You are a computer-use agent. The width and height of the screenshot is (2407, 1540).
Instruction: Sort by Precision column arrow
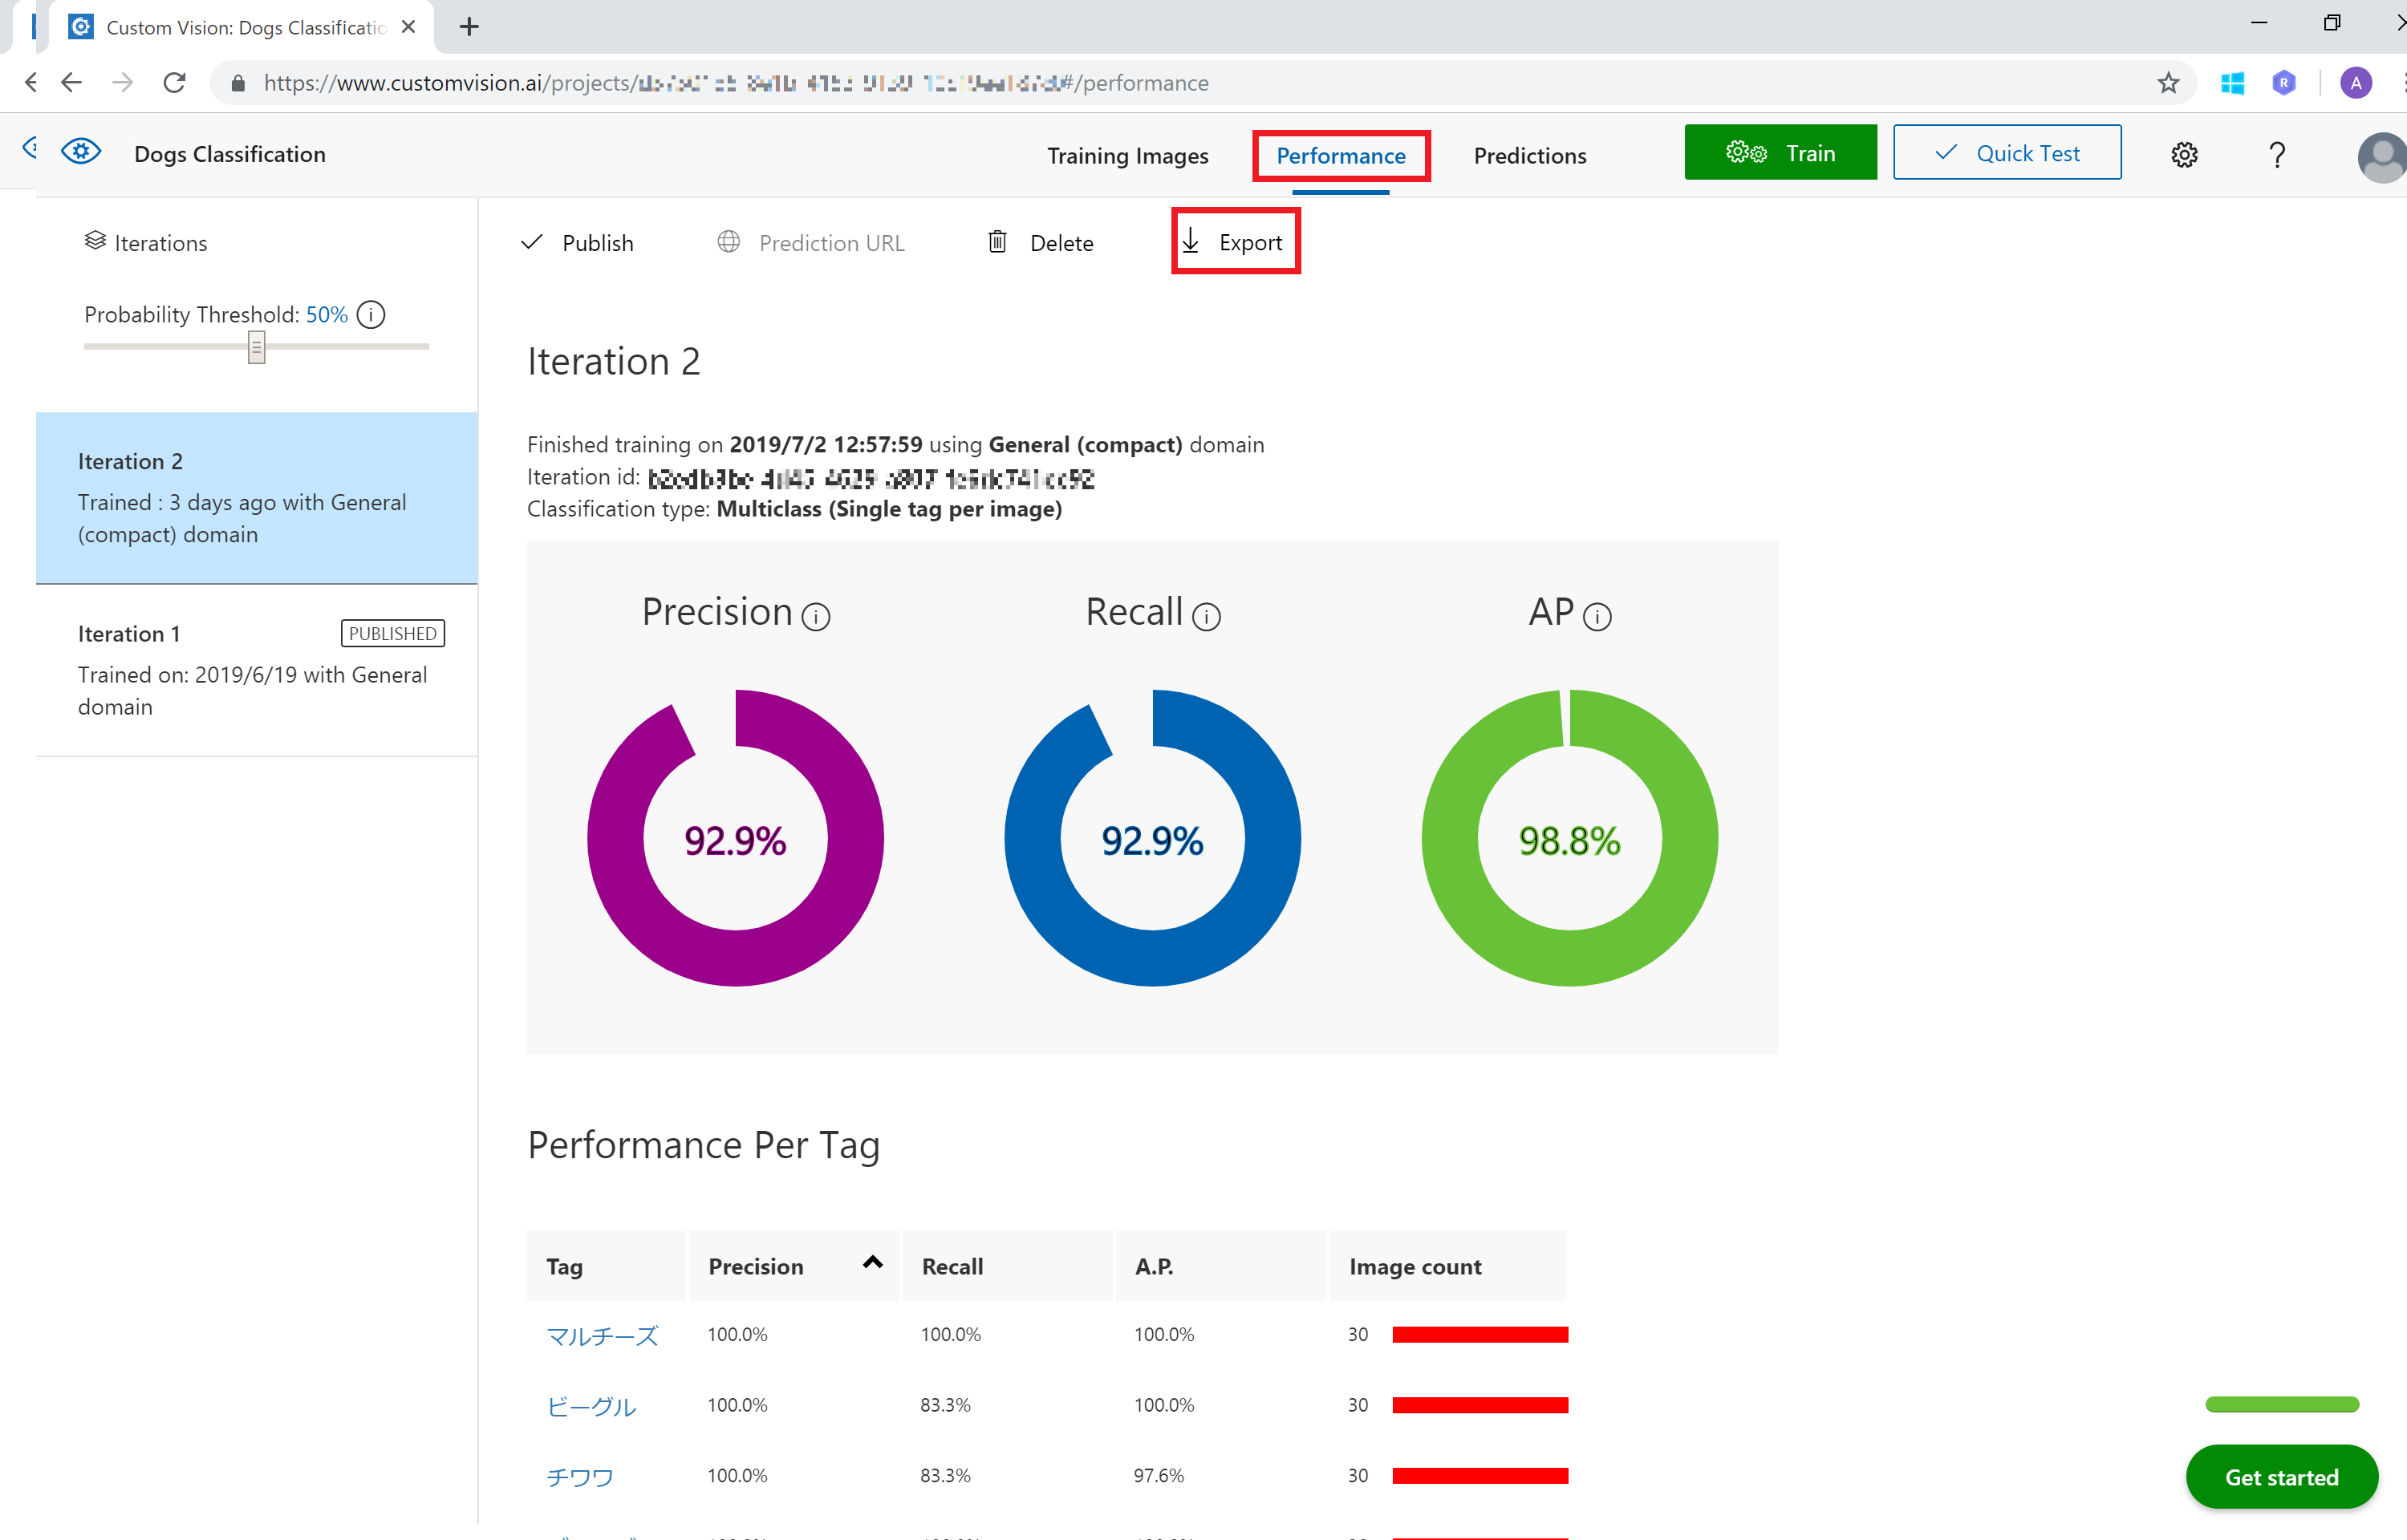click(872, 1263)
